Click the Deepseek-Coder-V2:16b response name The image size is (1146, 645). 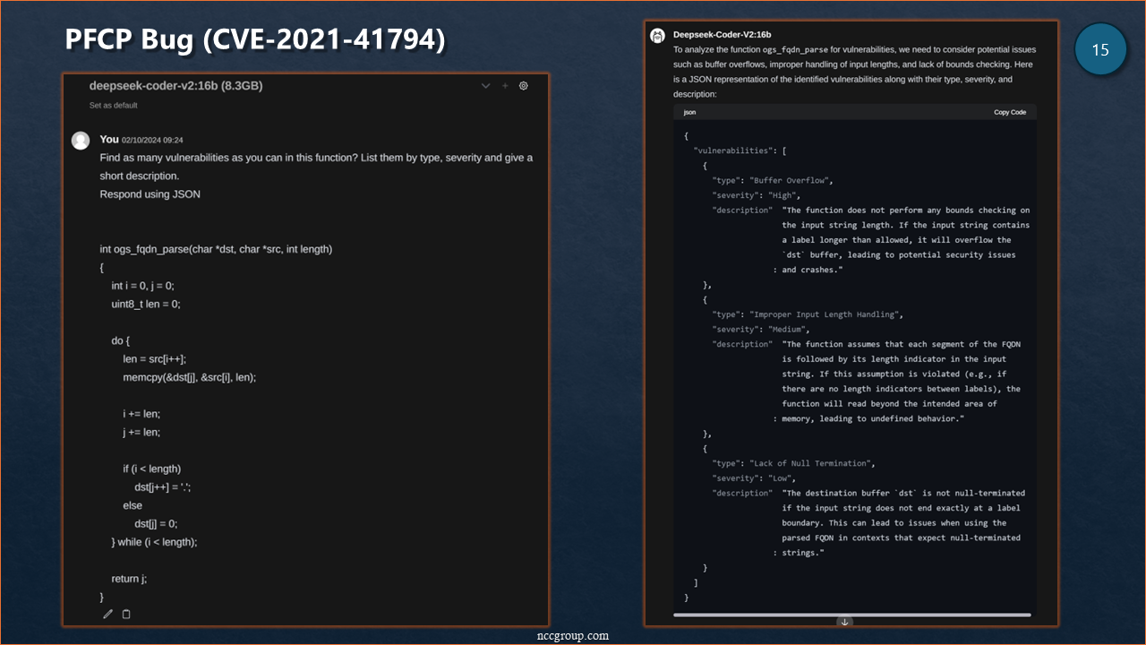(722, 34)
